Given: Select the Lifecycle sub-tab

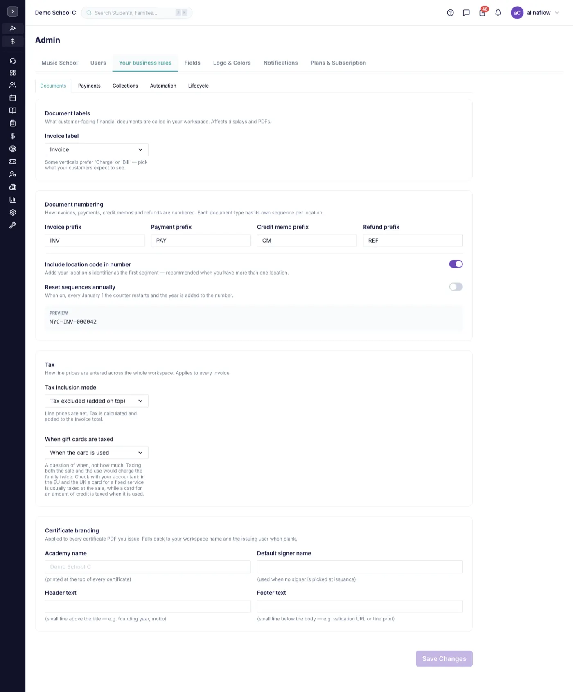Looking at the screenshot, I should [x=199, y=86].
